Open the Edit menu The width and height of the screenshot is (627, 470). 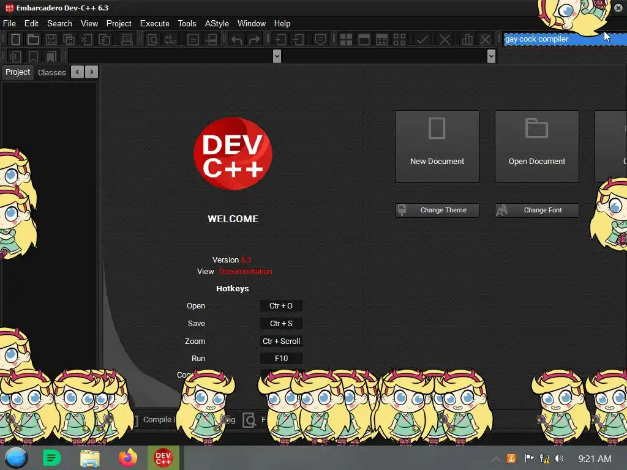tap(31, 24)
